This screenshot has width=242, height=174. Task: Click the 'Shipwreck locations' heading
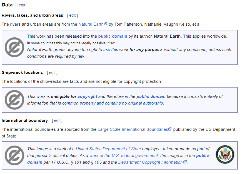pyautogui.click(x=23, y=72)
